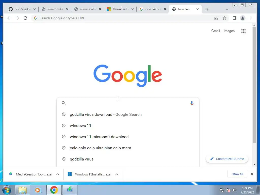
Task: Click the page scroll up arrow
Action: 254,25
